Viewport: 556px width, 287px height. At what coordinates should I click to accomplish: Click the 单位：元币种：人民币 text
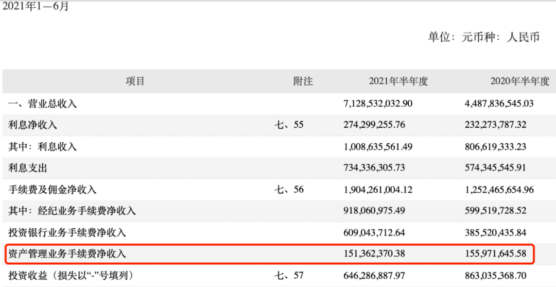coord(484,37)
